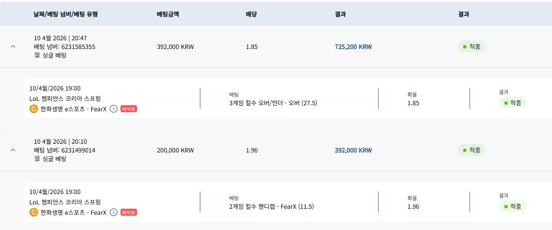Click 한화생명 e스포츠 - FearX match in first bet

(x=73, y=109)
